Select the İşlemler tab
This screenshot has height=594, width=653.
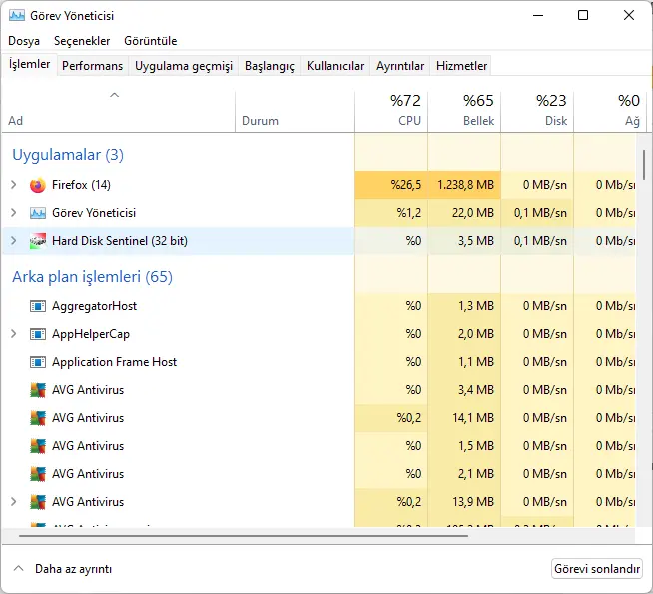coord(29,64)
